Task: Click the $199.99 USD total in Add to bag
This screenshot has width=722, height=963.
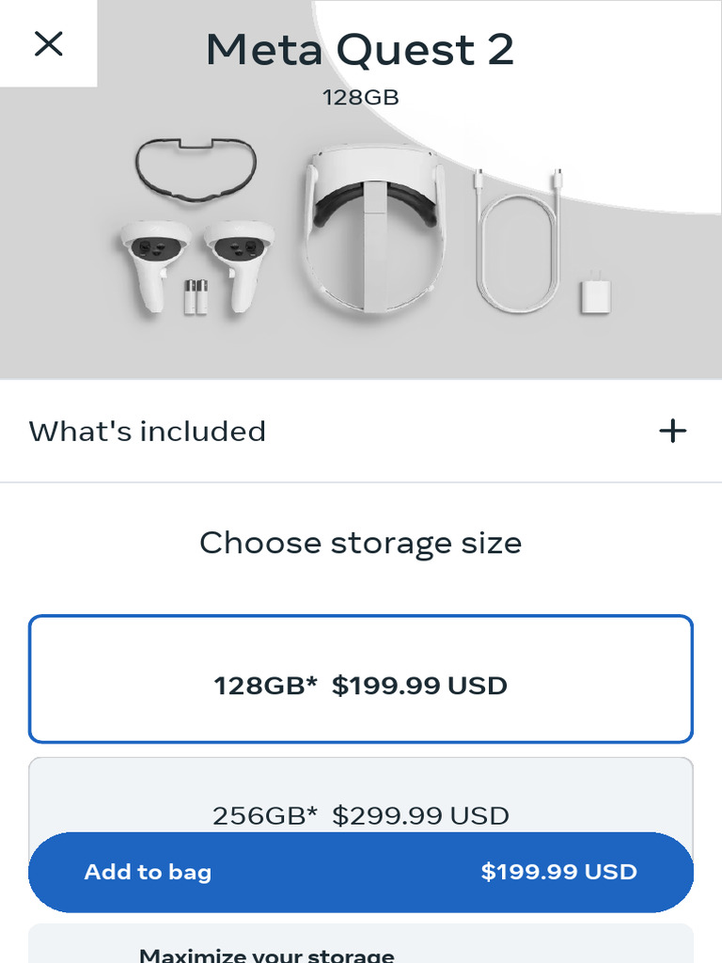Action: (558, 872)
